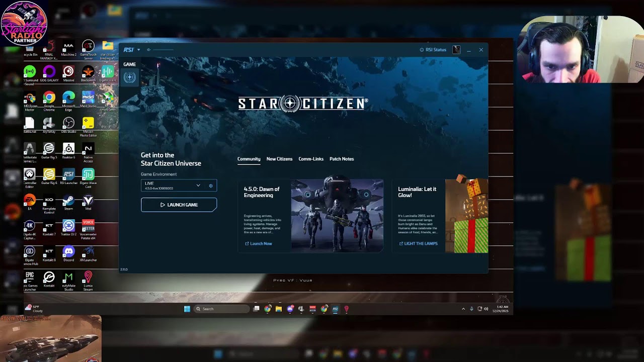Click the 4.5.0: Dawn of Engineering headline

[262, 192]
